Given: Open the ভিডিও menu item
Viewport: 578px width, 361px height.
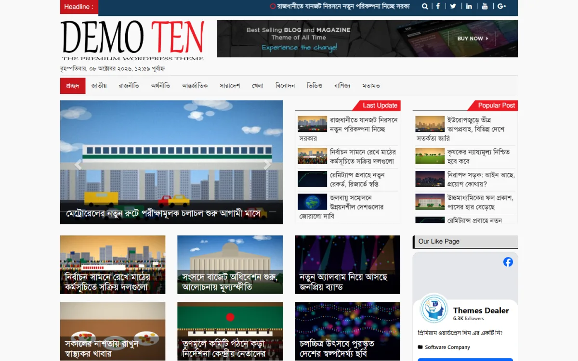Looking at the screenshot, I should pyautogui.click(x=314, y=86).
